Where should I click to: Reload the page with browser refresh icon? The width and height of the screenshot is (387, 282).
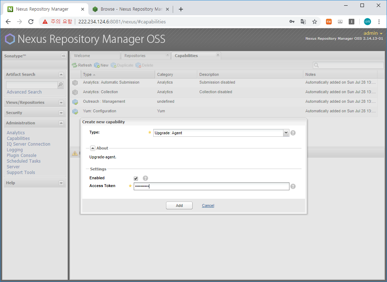[x=31, y=22]
